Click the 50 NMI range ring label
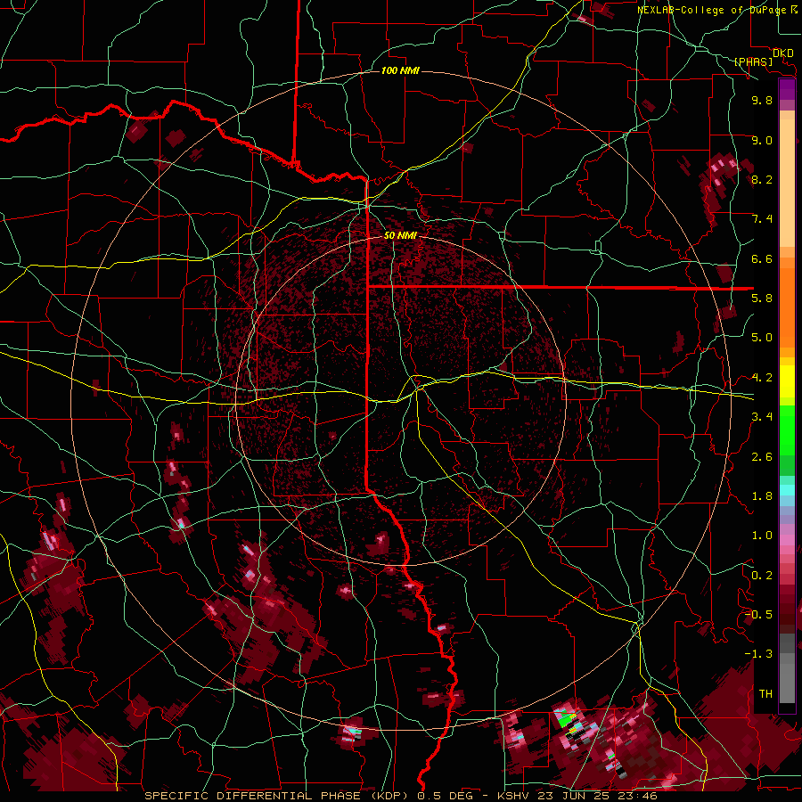This screenshot has height=802, width=802. (400, 235)
